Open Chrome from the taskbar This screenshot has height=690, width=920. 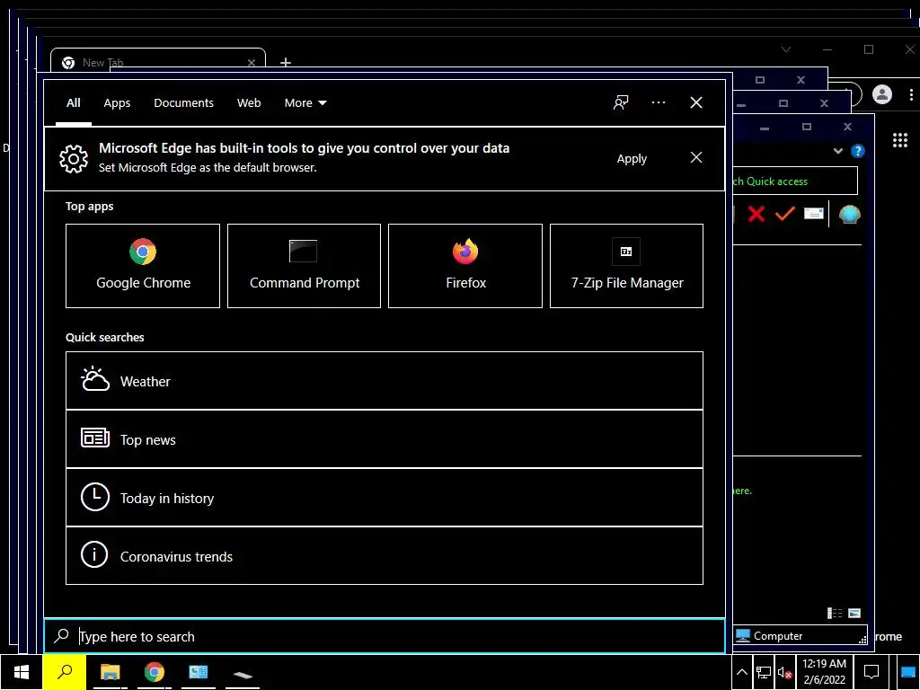tap(155, 672)
